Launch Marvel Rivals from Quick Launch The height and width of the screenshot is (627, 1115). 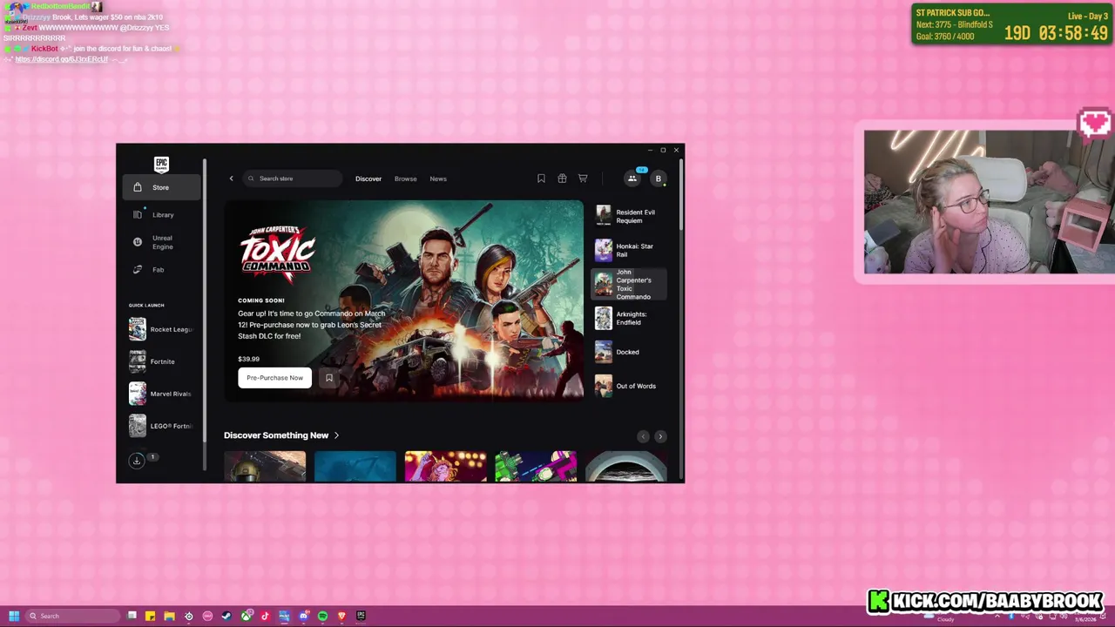(x=161, y=394)
